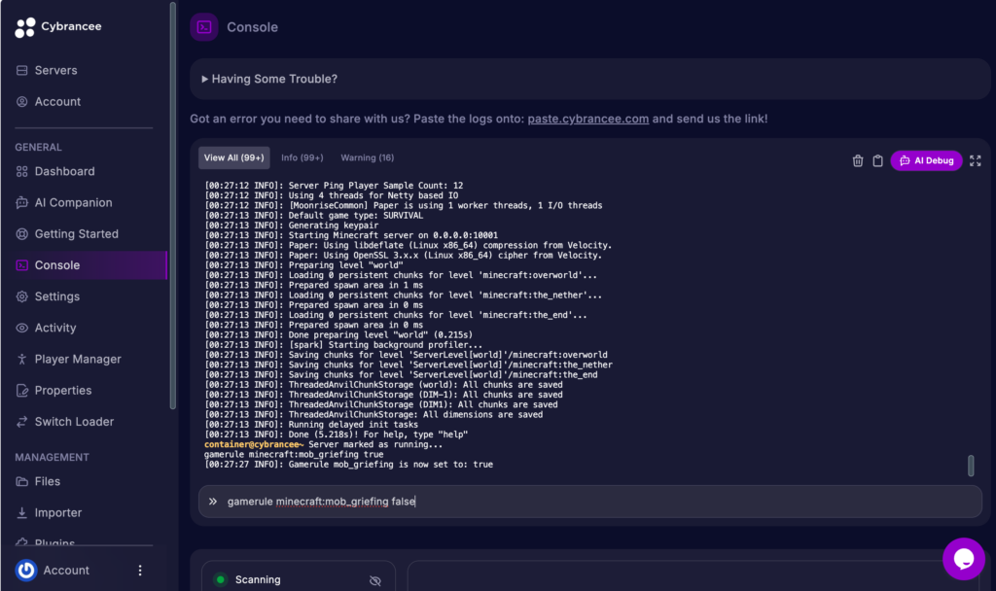Click the AI Companion robot icon
Viewport: 996px width, 591px height.
tap(22, 202)
